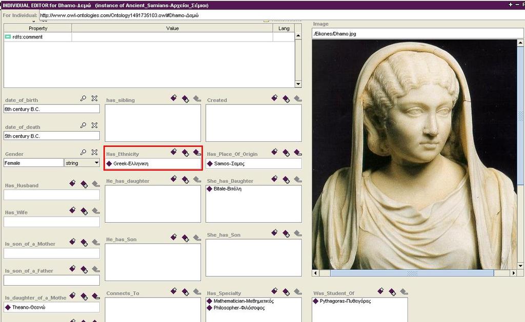Clear date_of_birth with its X icon

[x=95, y=98]
